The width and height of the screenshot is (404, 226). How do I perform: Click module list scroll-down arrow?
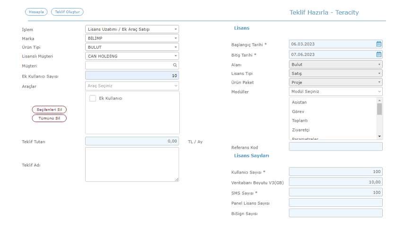(379, 136)
